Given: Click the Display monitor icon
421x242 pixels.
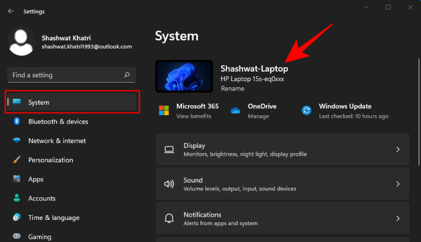Looking at the screenshot, I should (169, 150).
